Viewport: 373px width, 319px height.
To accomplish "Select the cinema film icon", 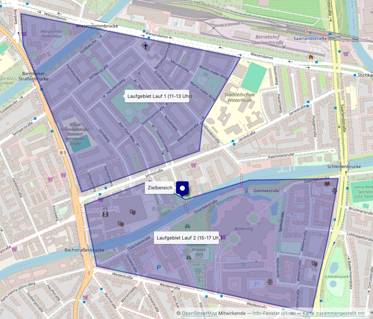I will (x=105, y=214).
